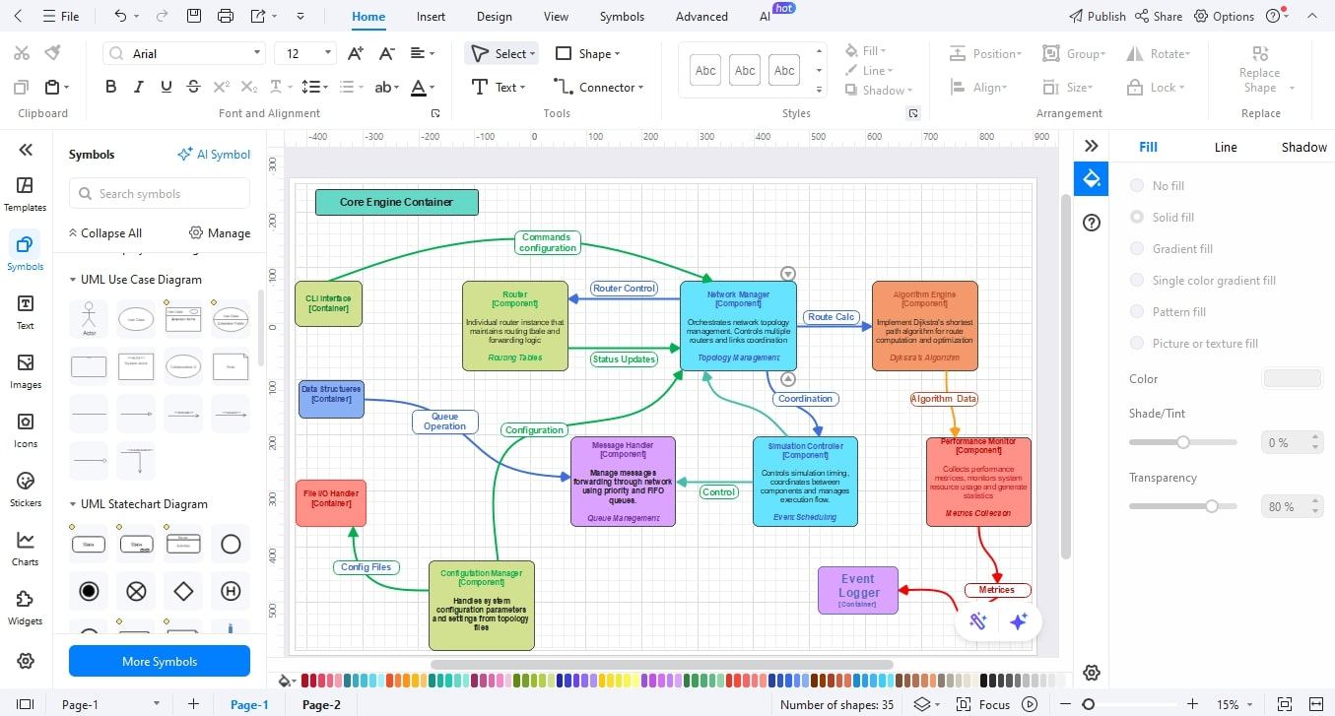Switch to Page-2
1335x716 pixels.
pyautogui.click(x=320, y=705)
